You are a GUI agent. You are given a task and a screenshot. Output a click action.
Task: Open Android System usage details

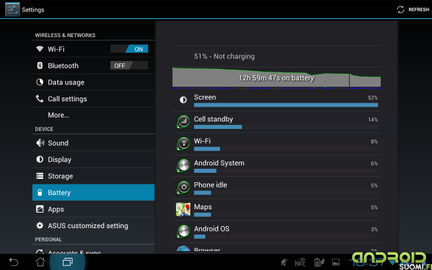[277, 166]
